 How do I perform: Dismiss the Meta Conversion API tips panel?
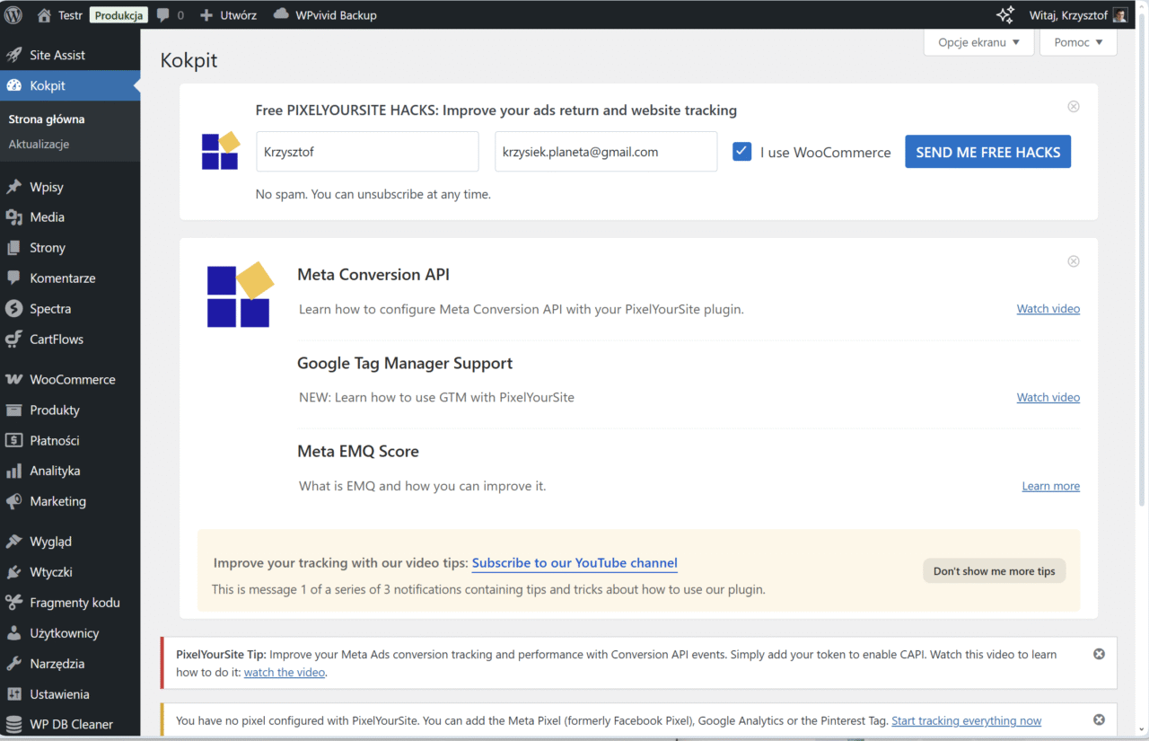(1074, 261)
